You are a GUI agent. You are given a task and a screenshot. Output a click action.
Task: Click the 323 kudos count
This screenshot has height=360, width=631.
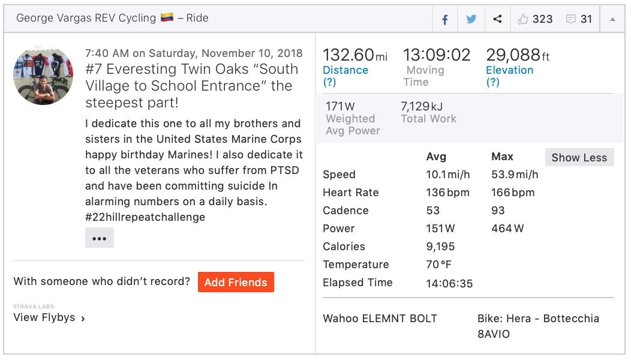(542, 19)
